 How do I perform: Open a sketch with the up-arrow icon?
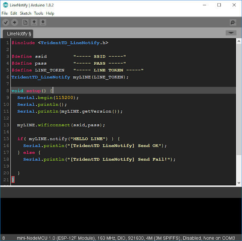(34, 23)
